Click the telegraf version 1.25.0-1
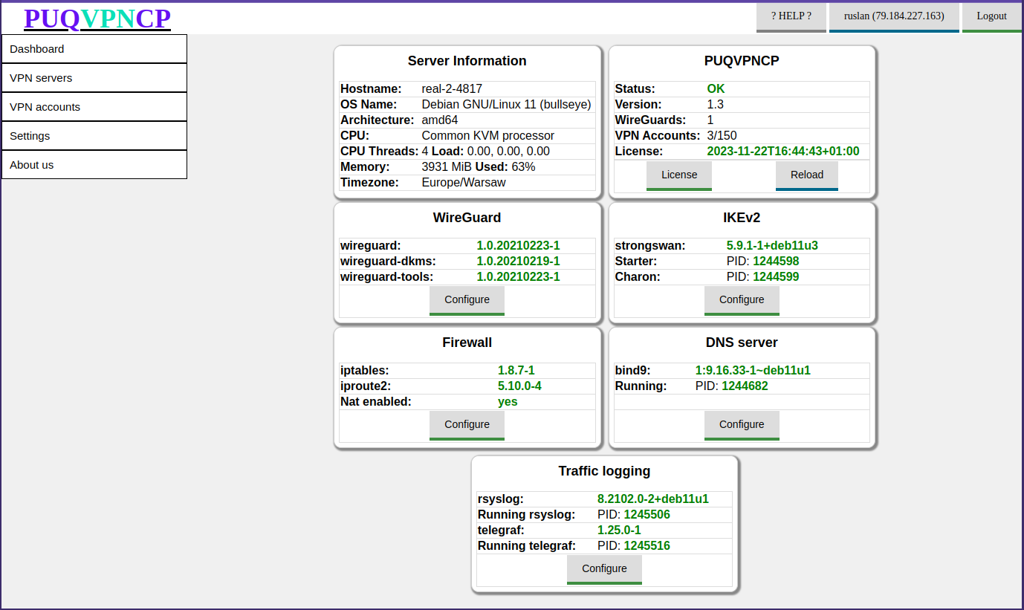 (619, 530)
